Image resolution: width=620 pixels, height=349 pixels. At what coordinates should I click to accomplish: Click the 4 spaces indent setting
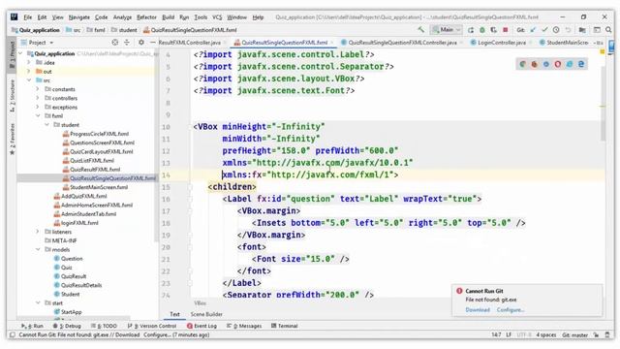pos(546,335)
